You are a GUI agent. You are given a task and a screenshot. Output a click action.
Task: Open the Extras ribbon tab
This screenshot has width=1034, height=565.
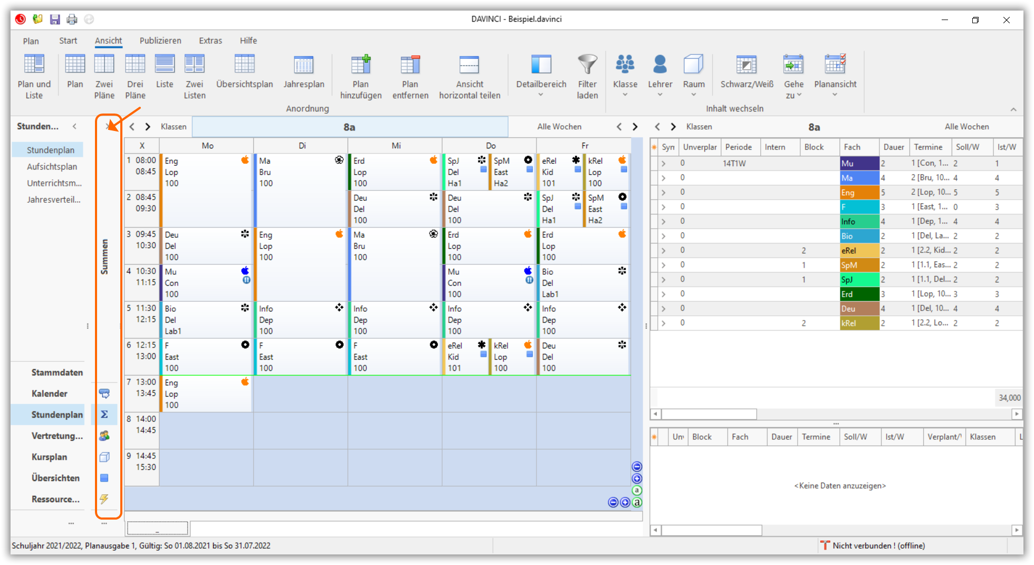pos(210,41)
